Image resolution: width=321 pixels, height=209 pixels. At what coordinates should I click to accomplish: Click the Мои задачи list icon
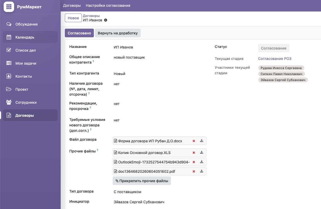click(x=9, y=63)
